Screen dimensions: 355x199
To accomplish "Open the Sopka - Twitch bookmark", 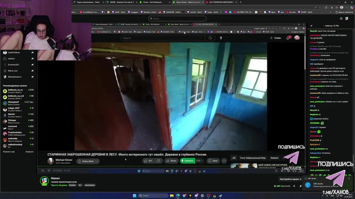I will point(212,12).
